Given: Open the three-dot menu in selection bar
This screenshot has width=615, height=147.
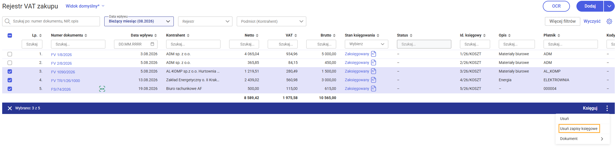Looking at the screenshot, I should click(x=607, y=108).
